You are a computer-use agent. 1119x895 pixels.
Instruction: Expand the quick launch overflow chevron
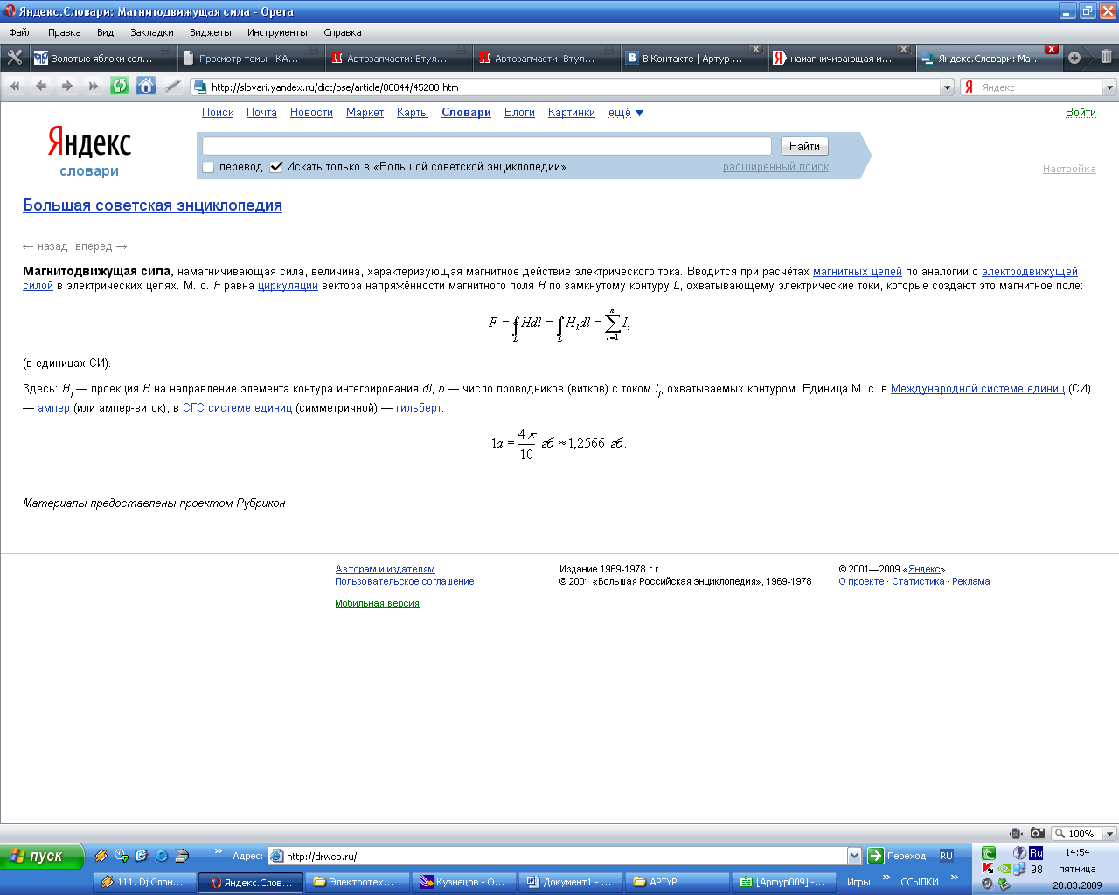click(x=218, y=850)
